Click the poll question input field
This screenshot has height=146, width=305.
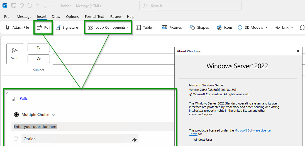[92, 127]
